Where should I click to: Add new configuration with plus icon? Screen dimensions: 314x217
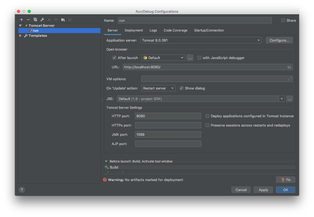pos(21,20)
